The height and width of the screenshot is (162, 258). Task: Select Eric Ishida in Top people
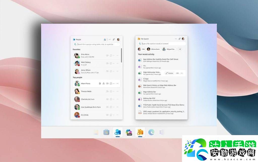click(96, 115)
